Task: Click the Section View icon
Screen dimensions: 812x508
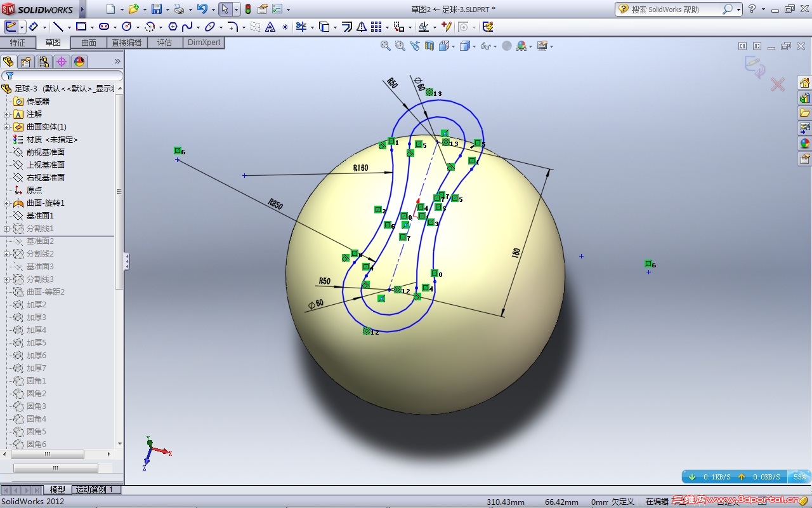Action: (x=429, y=46)
